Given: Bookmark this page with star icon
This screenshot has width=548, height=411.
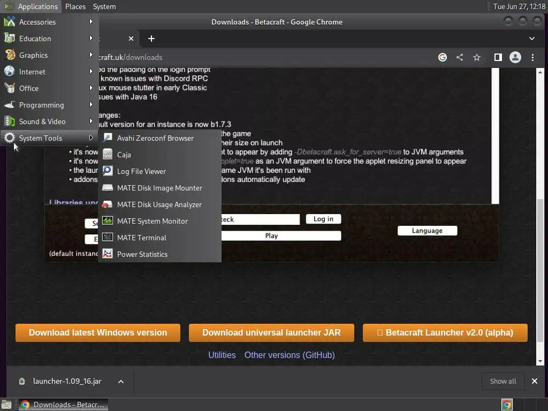Looking at the screenshot, I should 477,57.
